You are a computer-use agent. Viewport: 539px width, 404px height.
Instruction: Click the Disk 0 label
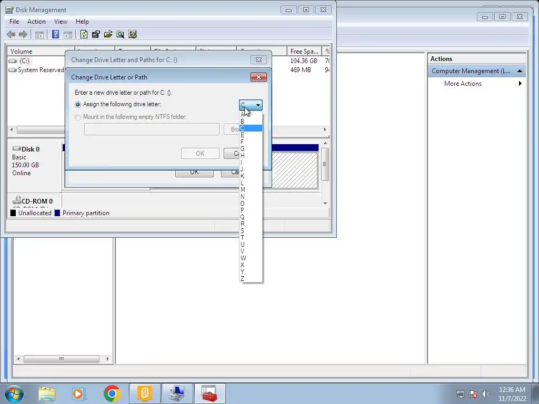(x=30, y=149)
